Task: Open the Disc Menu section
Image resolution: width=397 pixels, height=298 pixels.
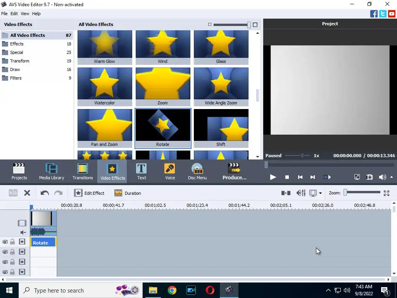Action: coord(197,172)
